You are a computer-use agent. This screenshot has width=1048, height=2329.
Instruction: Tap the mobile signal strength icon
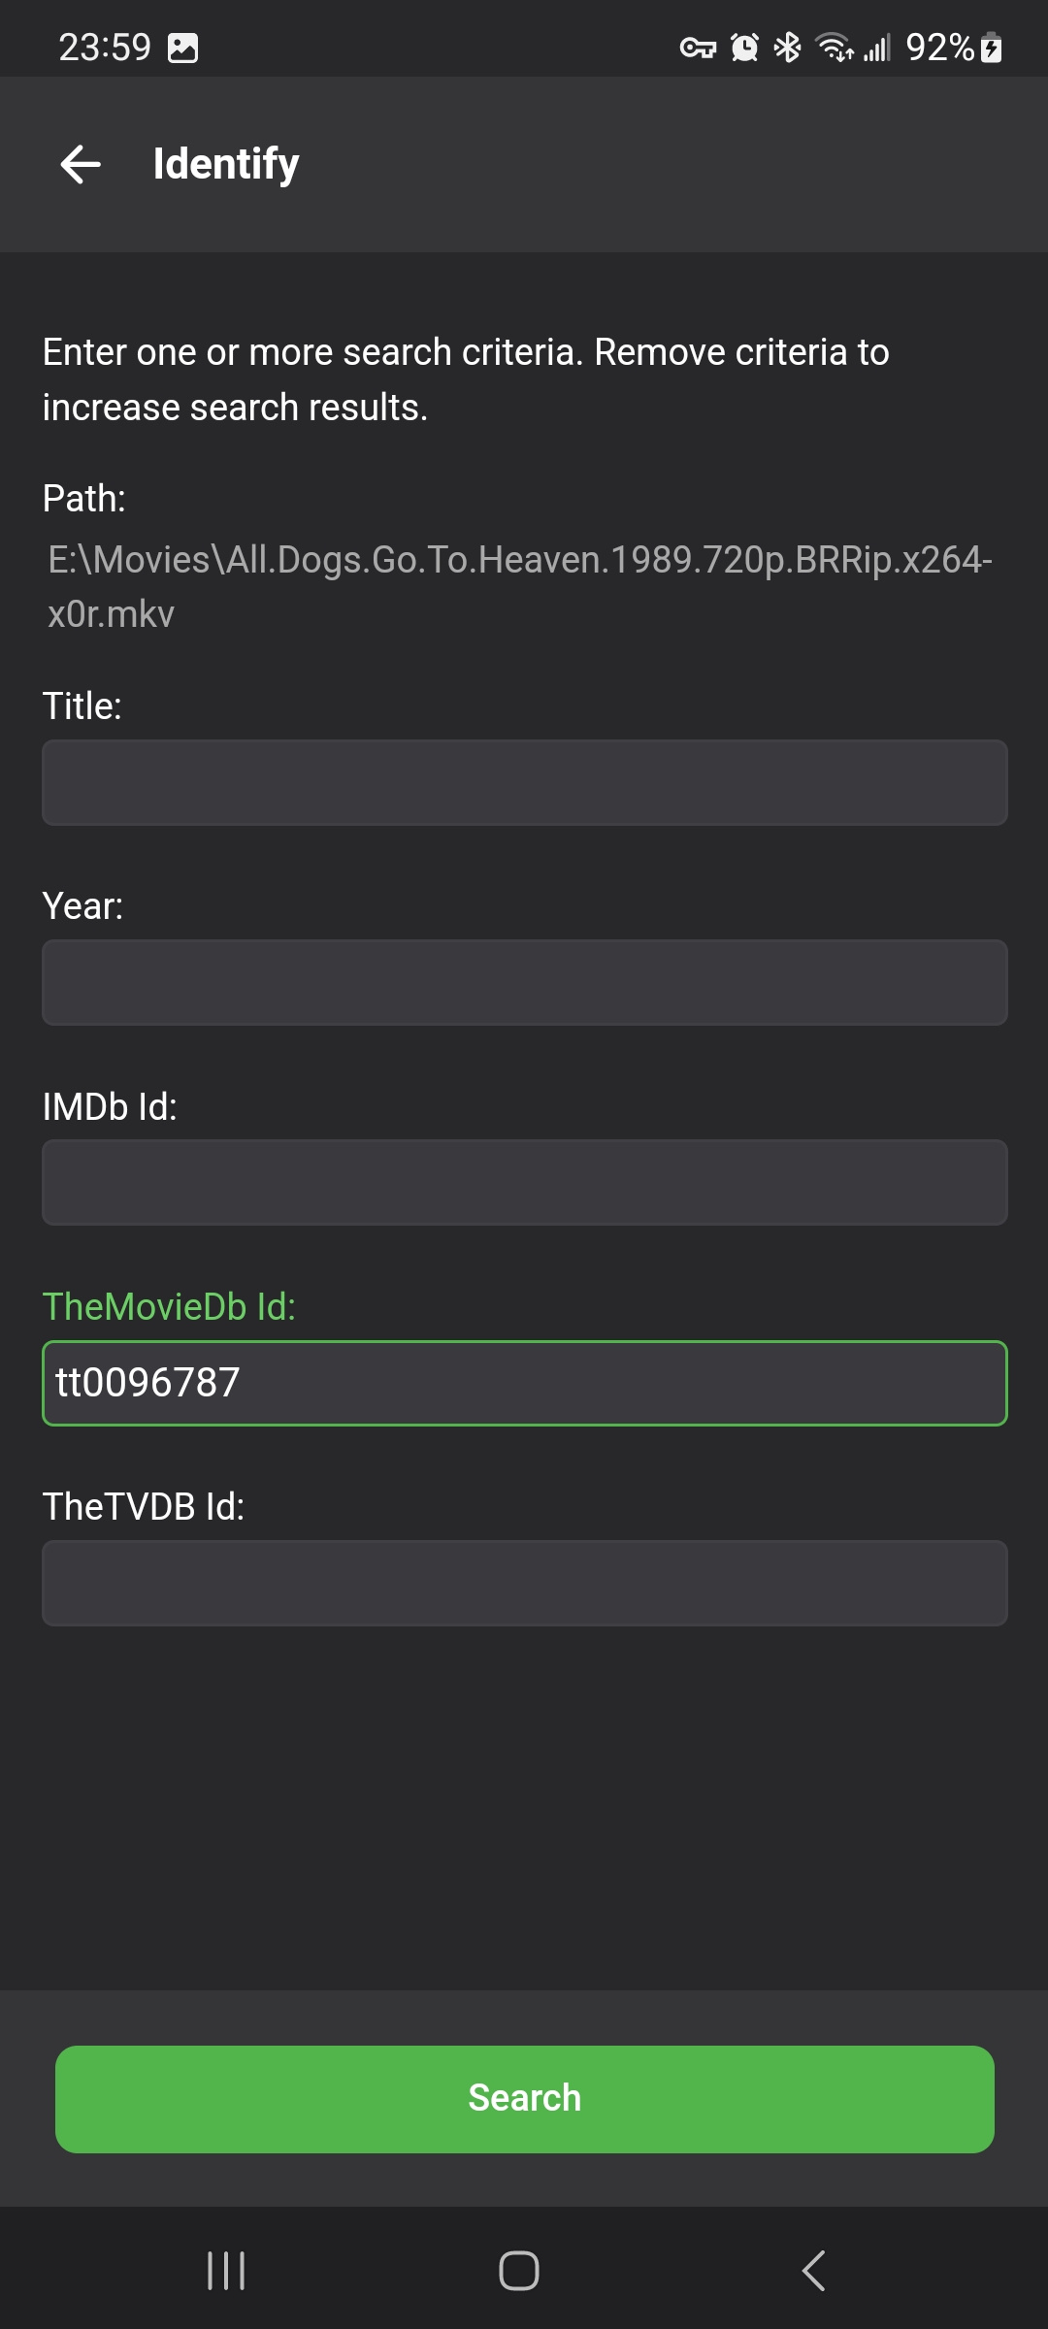coord(877,48)
